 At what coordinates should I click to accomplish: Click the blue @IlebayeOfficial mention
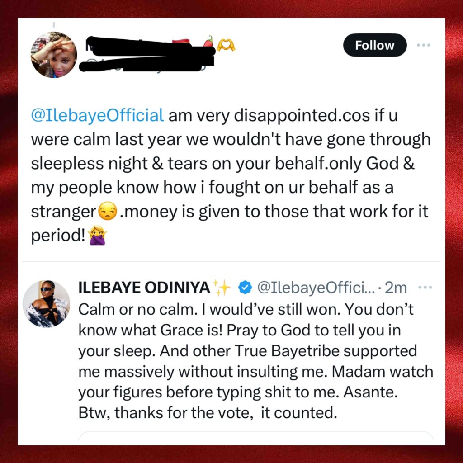97,115
